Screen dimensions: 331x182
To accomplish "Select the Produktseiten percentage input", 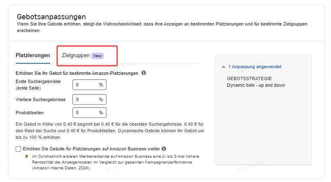I will click(85, 113).
